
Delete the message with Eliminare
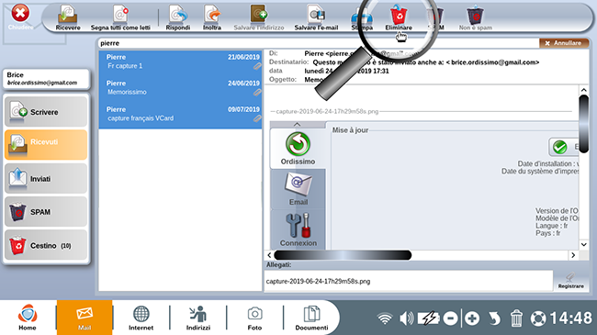coord(399,17)
